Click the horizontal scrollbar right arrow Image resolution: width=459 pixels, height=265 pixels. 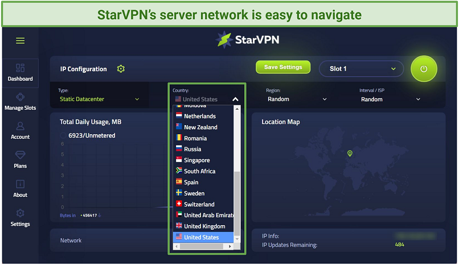(x=230, y=247)
